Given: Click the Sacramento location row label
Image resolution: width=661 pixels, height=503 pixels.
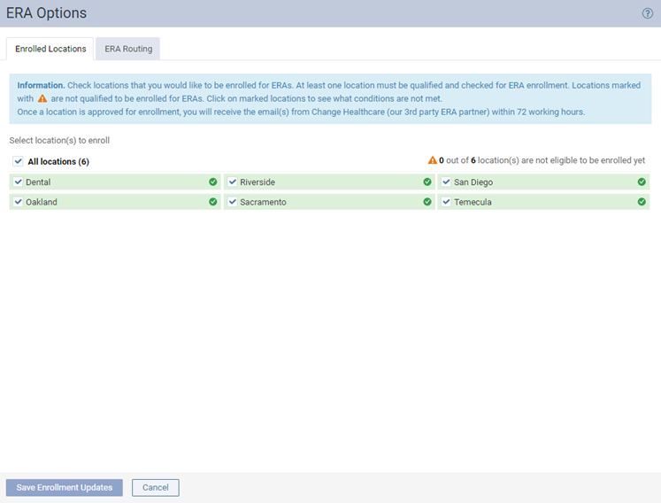Looking at the screenshot, I should [x=263, y=202].
